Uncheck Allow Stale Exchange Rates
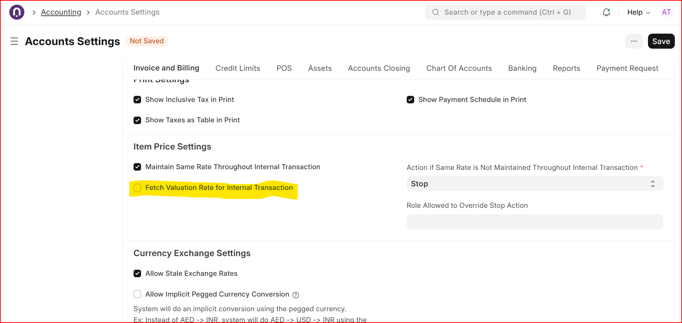This screenshot has height=323, width=682. 137,274
